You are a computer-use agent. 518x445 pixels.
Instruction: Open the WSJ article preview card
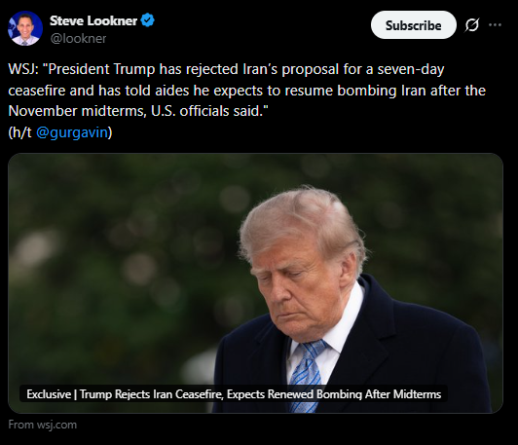255,283
